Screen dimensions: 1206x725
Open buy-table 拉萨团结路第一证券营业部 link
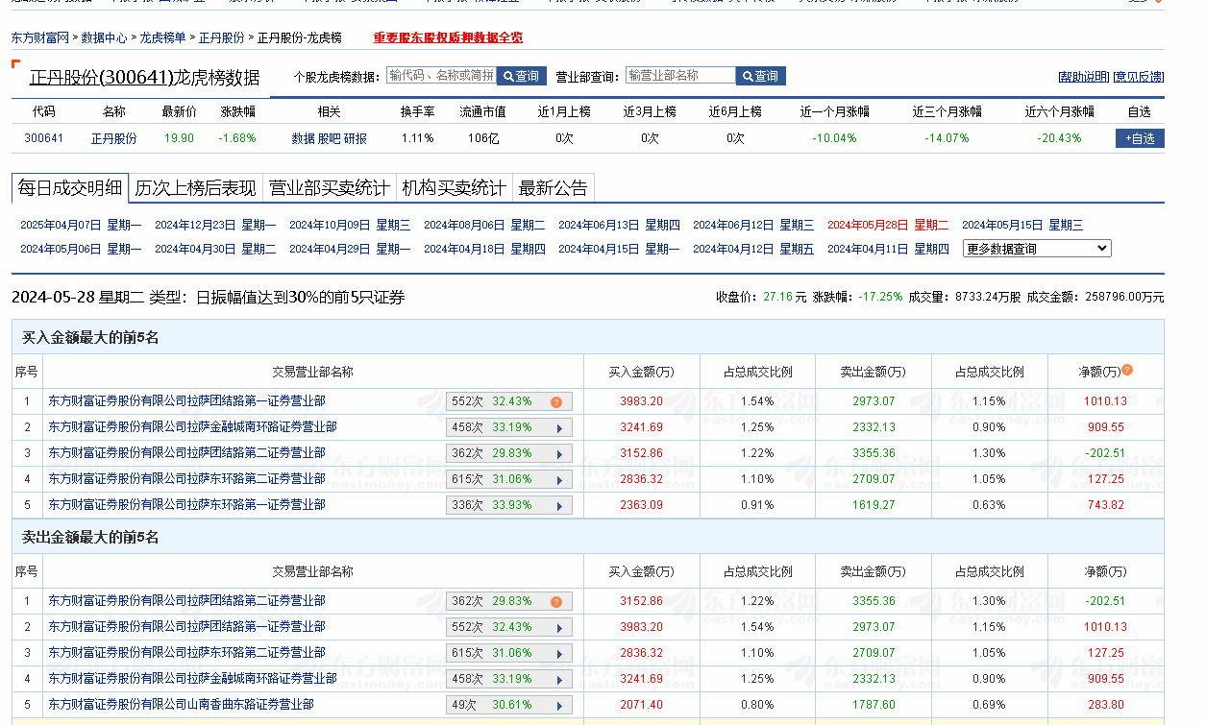coord(186,400)
